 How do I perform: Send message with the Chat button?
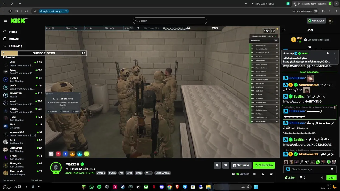point(331,177)
